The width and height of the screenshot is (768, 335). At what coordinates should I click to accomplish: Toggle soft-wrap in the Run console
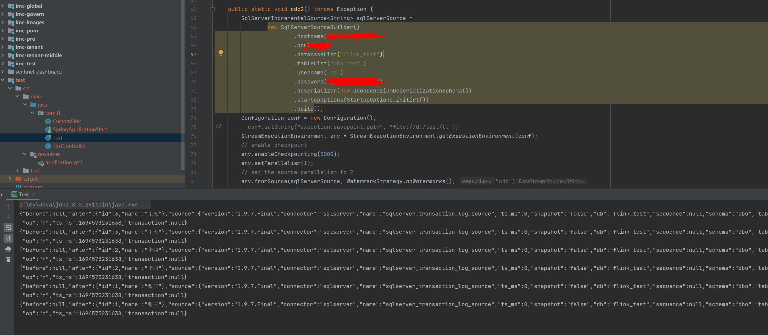(8, 228)
